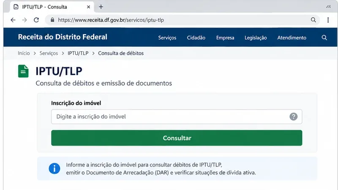Open a new tab with the plus icon
338x190 pixels.
(x=101, y=7)
